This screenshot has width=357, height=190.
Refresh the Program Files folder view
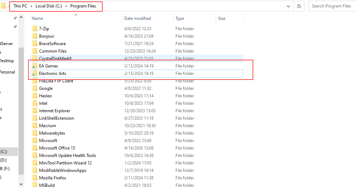point(299,6)
